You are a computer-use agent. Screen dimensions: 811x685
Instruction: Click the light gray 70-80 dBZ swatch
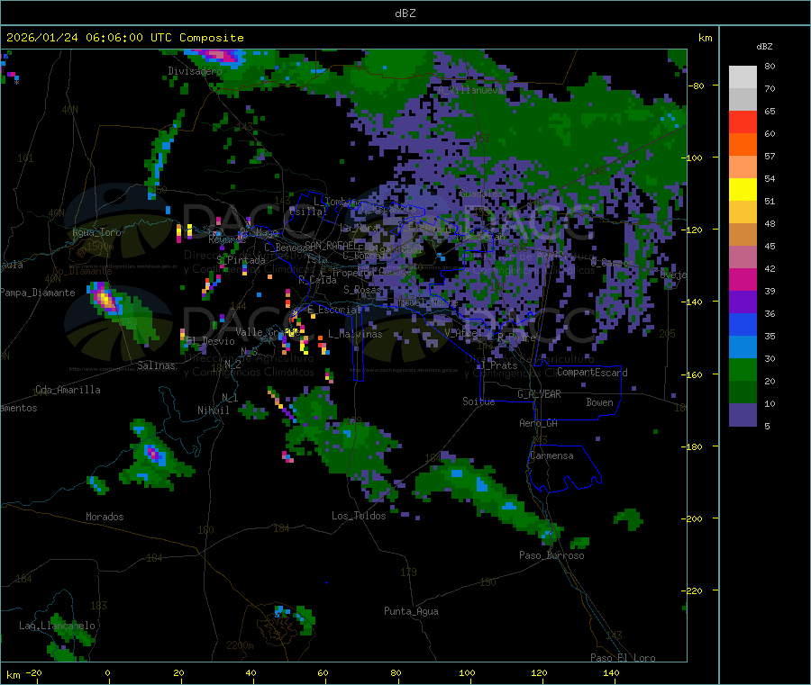click(743, 77)
